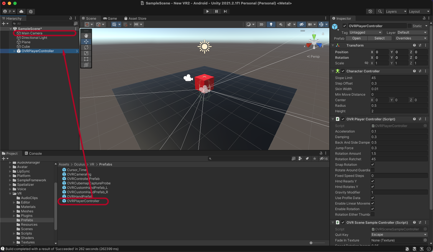This screenshot has height=252, width=433.
Task: Select the Rect tool in the Scene
Action: pos(86,59)
